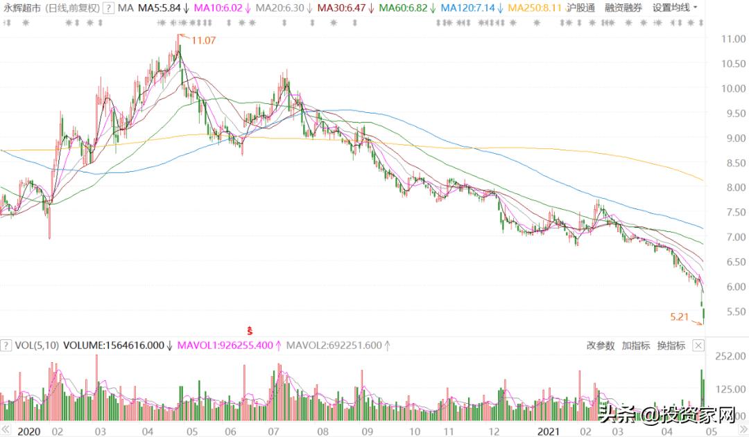This screenshot has width=749, height=437.
Task: Click the 252.00 volume axis label
Action: click(x=730, y=357)
